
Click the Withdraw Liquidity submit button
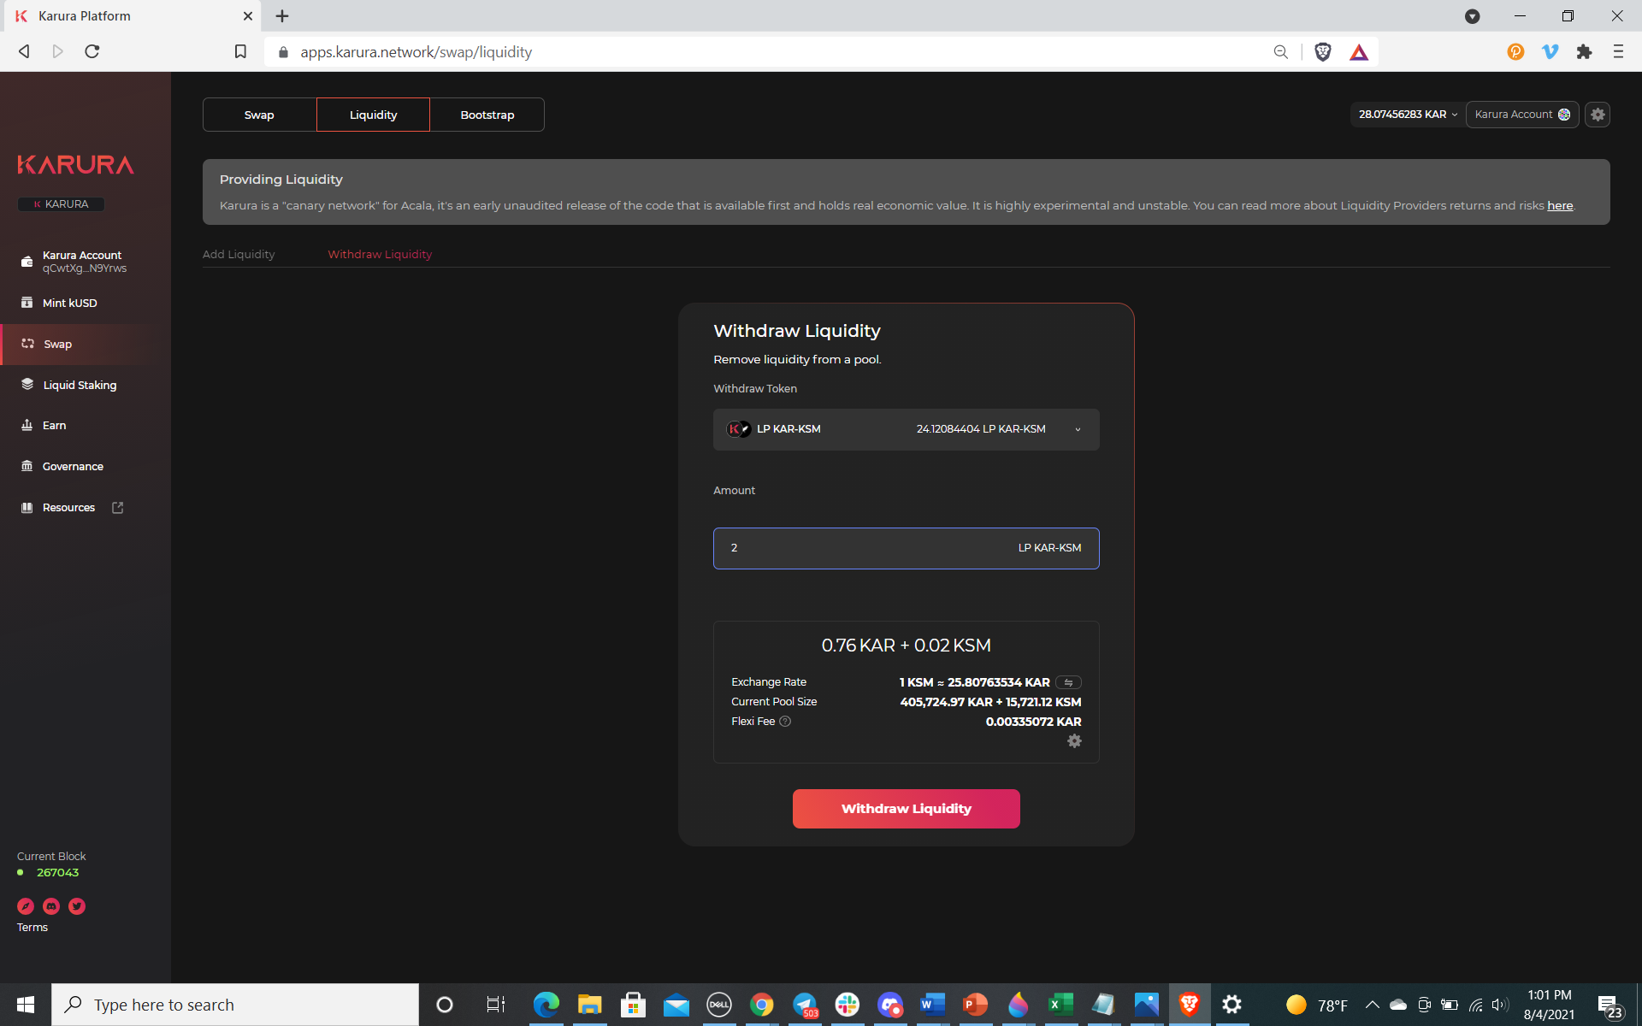906,808
